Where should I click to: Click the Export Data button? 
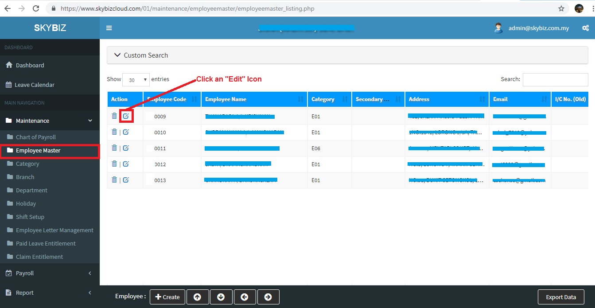[x=560, y=297]
